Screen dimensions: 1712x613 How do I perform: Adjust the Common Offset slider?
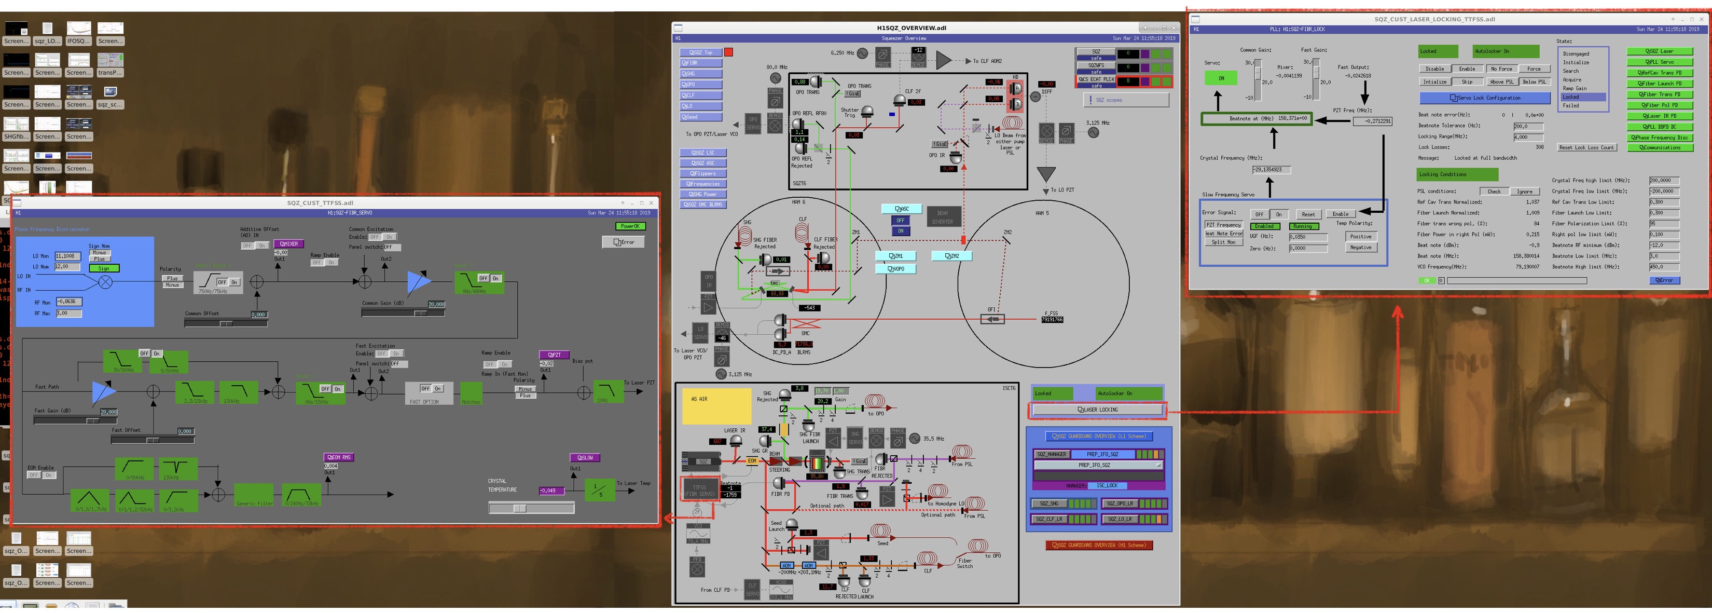click(x=226, y=323)
